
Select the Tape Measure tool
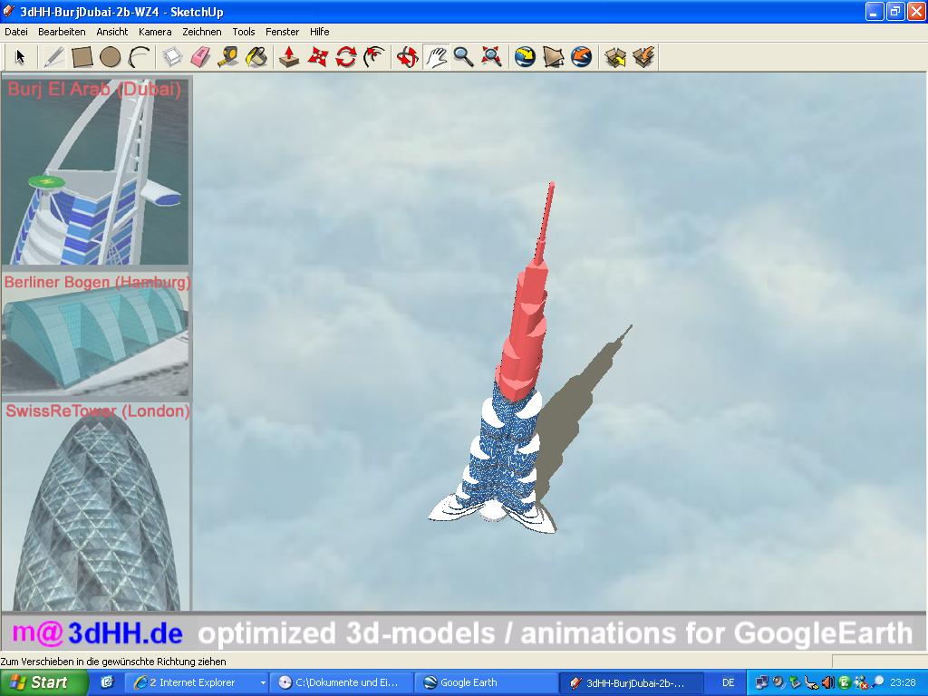tap(228, 57)
